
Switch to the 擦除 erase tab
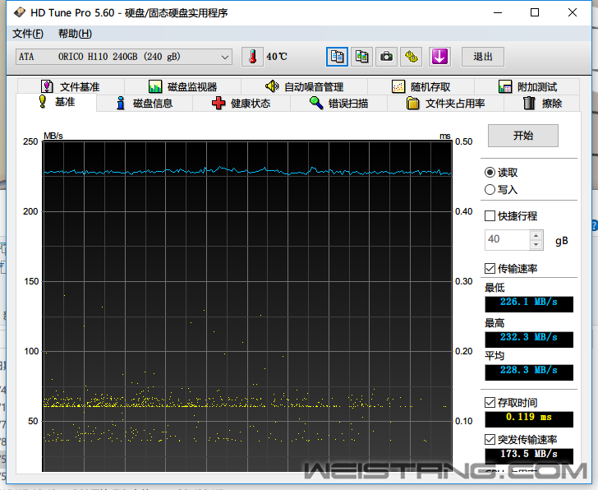[542, 103]
